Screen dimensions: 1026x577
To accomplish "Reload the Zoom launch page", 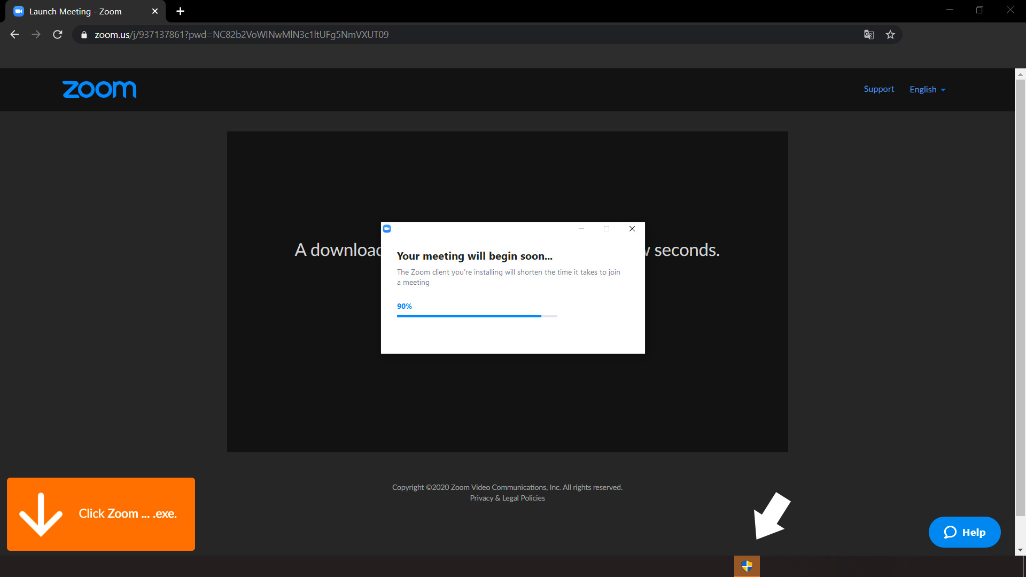I will (x=58, y=35).
